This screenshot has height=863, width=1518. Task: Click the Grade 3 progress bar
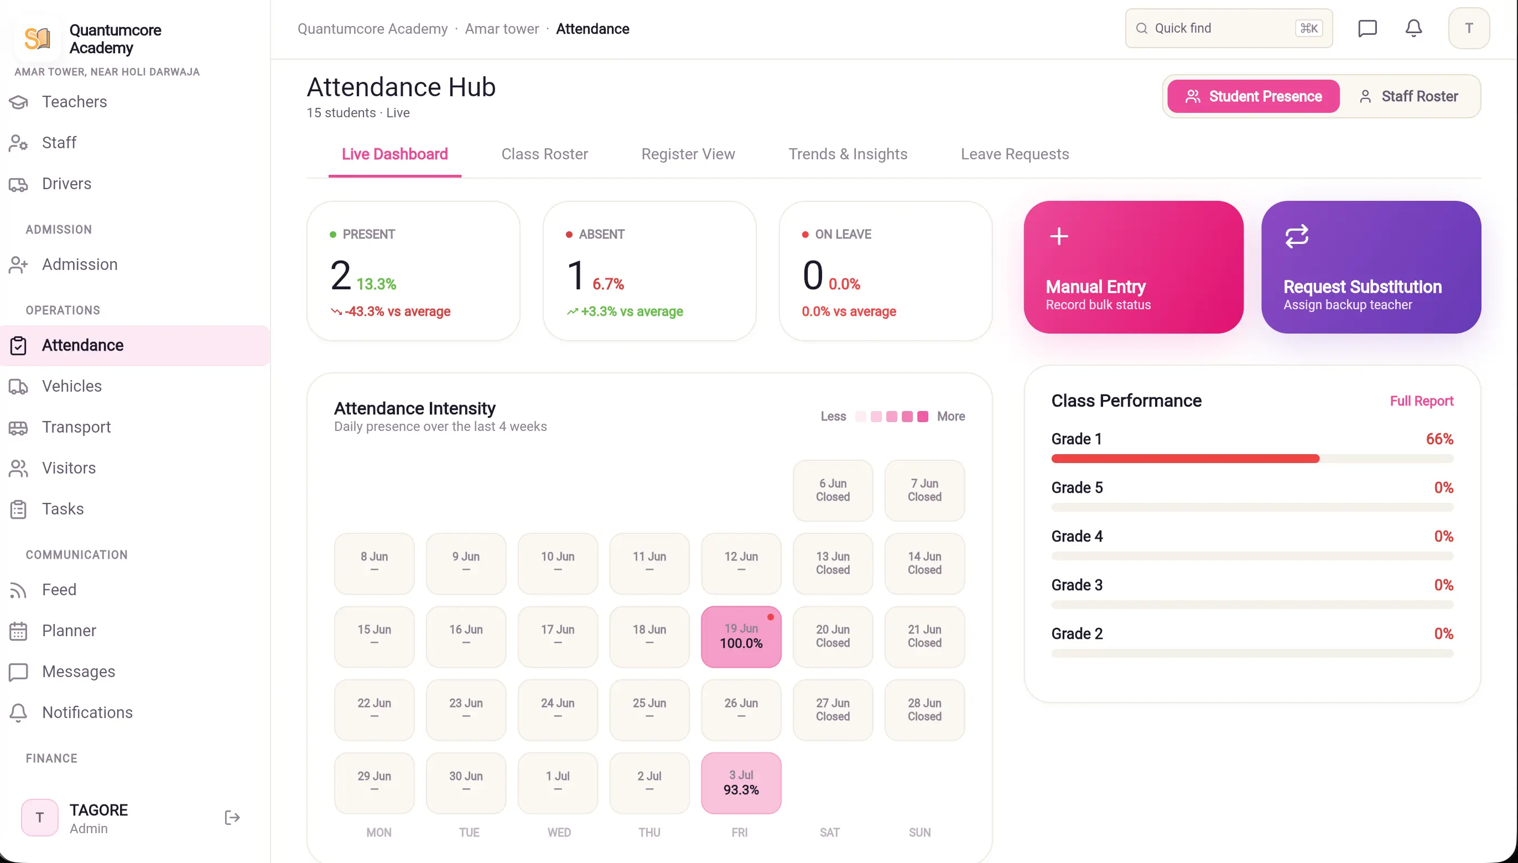[x=1252, y=604]
